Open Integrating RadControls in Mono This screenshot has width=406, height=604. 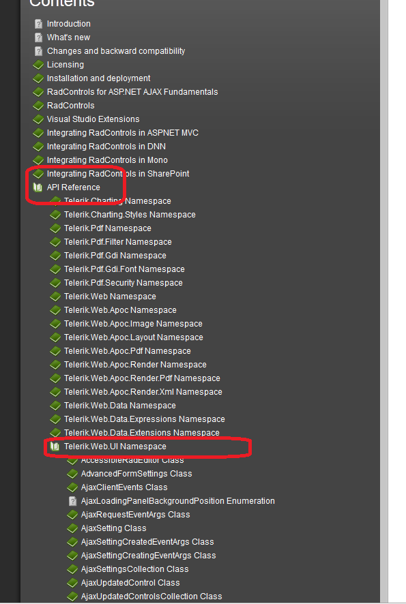click(107, 160)
